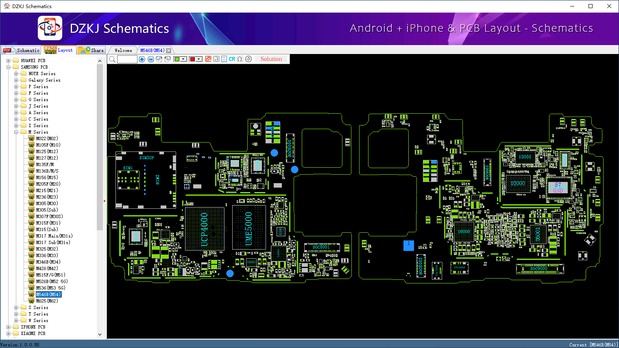
Task: Click the PADS icon beside M022(M02)
Action: point(31,138)
